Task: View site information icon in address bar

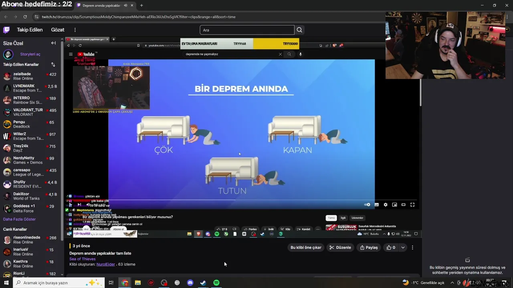Action: pos(36,17)
